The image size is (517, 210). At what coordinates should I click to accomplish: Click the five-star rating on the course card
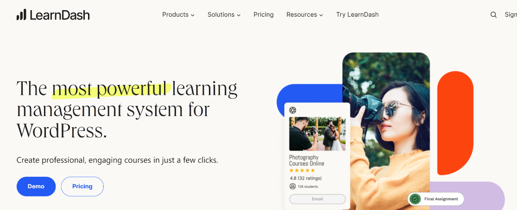point(302,171)
